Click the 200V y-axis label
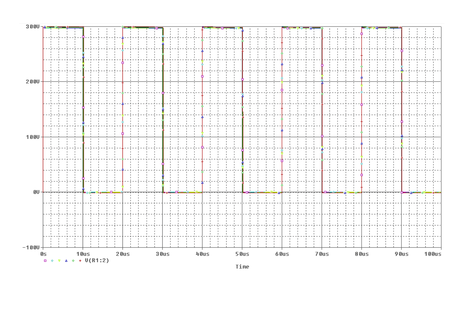The height and width of the screenshot is (330, 466). point(32,82)
